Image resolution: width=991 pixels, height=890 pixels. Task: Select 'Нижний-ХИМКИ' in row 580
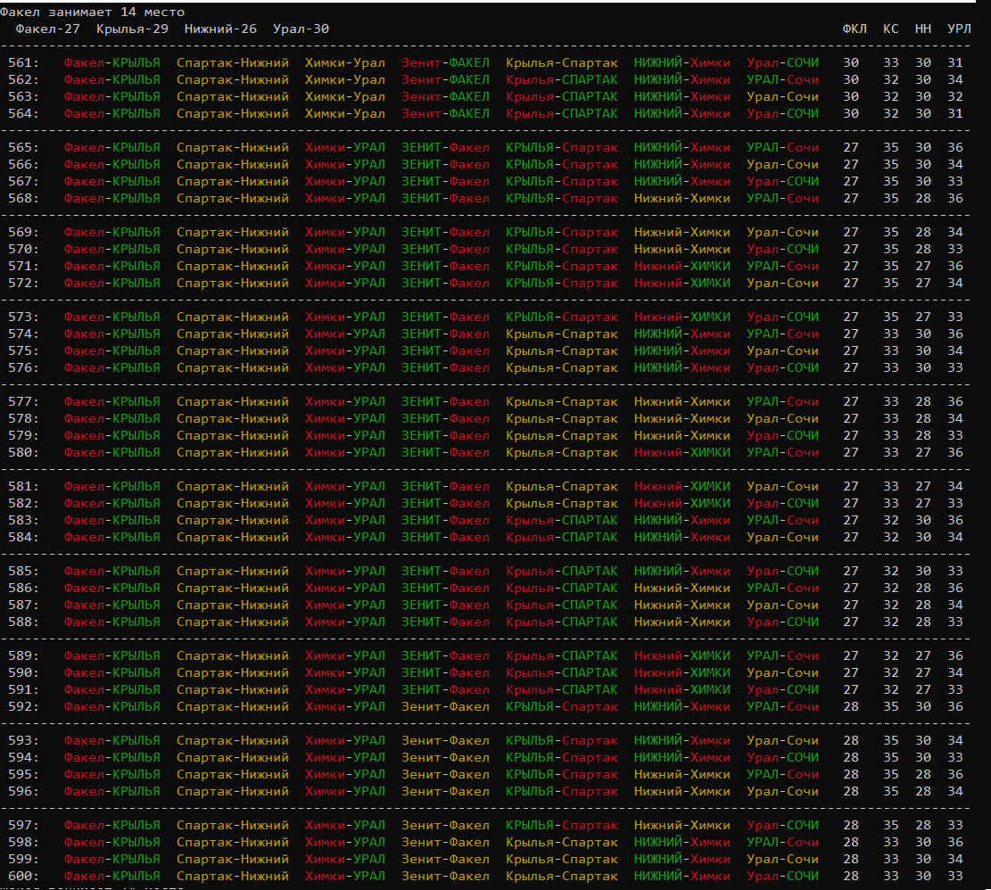[682, 453]
